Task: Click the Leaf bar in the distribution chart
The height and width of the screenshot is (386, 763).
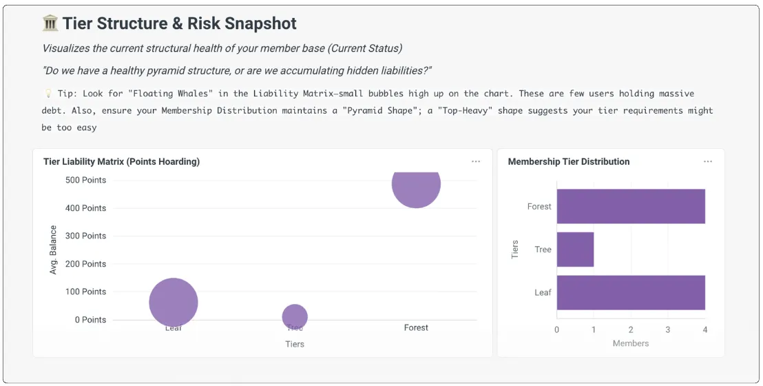Action: 631,292
